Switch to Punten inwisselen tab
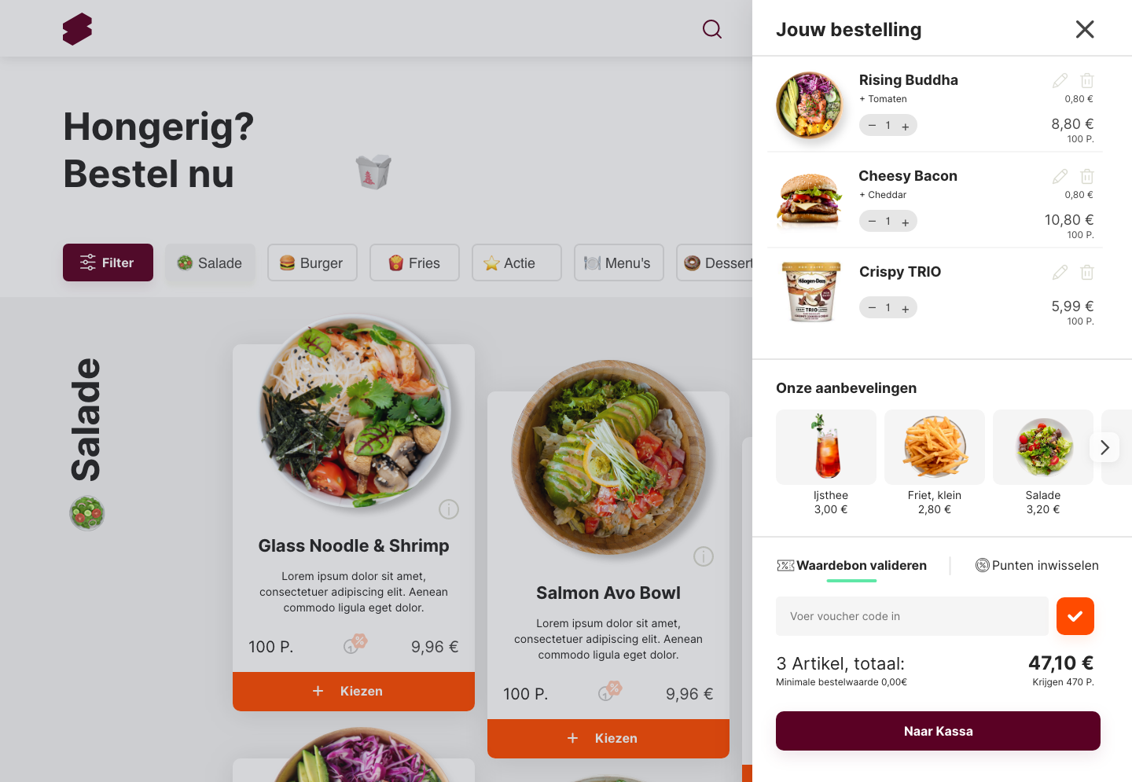This screenshot has width=1132, height=782. point(1037,565)
